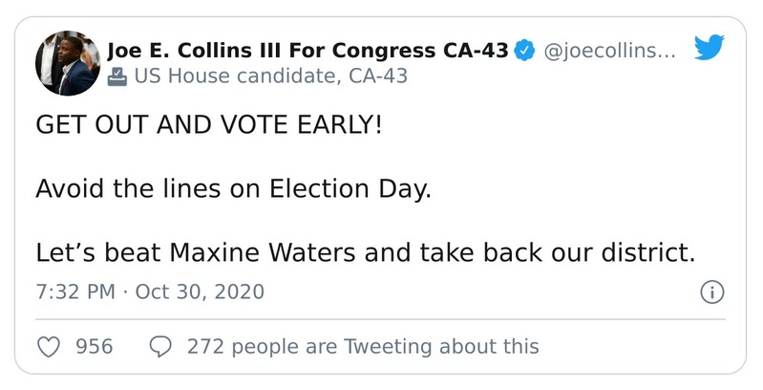
Task: Open the 7:32 PM time link
Action: click(76, 292)
